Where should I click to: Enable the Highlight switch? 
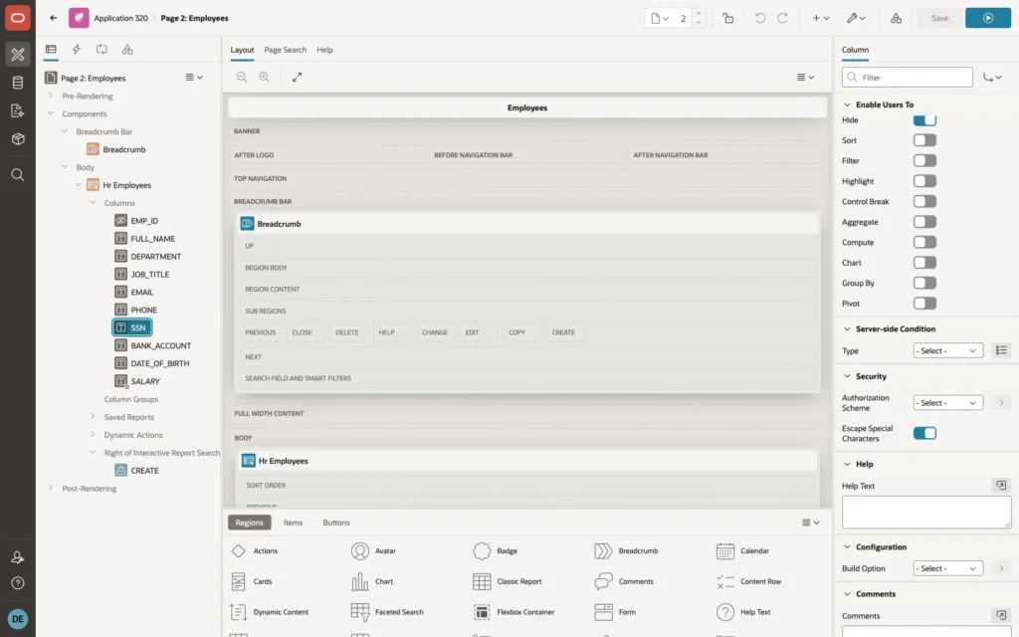pos(924,181)
